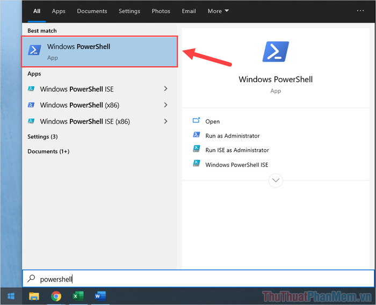376x305 pixels.
Task: Click the Apps section heading
Action: pyautogui.click(x=34, y=74)
